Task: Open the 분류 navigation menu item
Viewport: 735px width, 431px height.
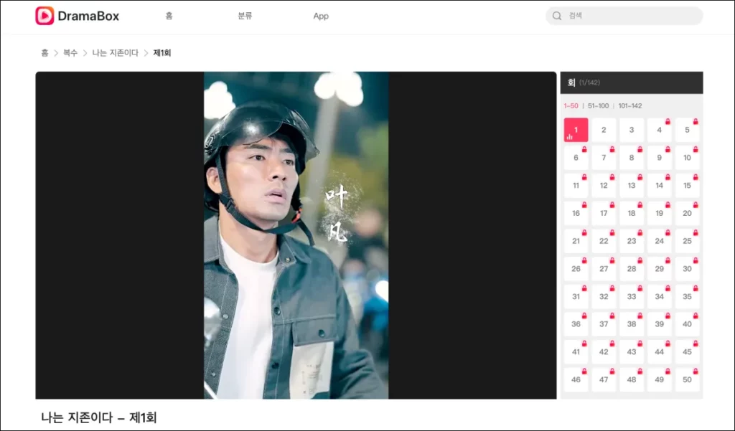Action: (x=245, y=16)
